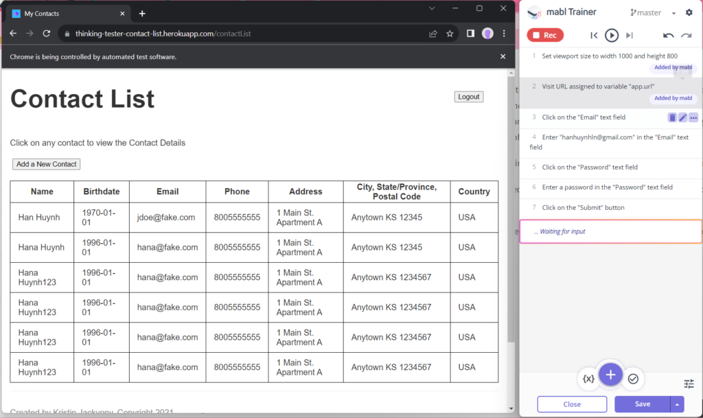Click the purple plus add step button
Image resolution: width=703 pixels, height=418 pixels.
coord(610,374)
